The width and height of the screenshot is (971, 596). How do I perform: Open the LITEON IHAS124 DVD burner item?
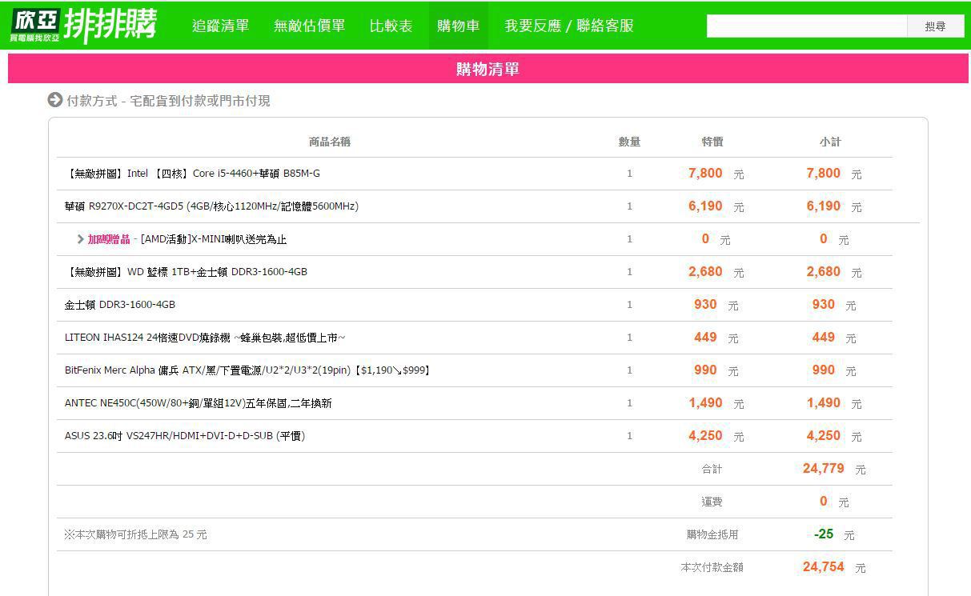pos(205,338)
